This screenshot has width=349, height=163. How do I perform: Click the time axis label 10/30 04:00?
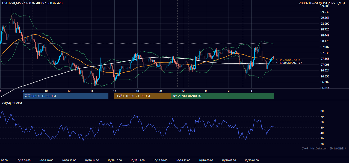(251, 161)
